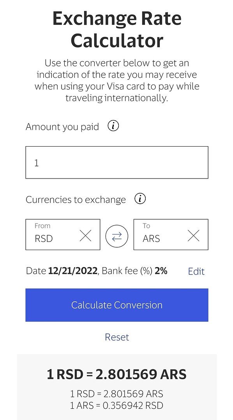This screenshot has height=420, width=233.
Task: Reset the calculator form
Action: [117, 337]
